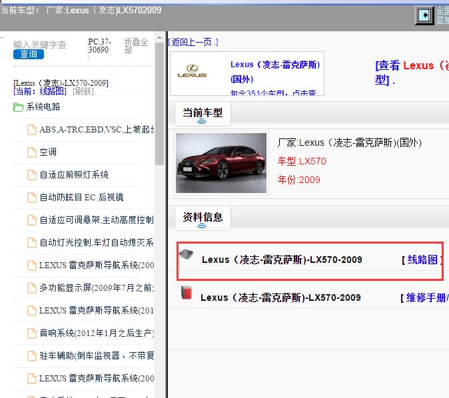The height and width of the screenshot is (398, 449).
Task: Open 自适应前照灯系统 entry
Action: click(x=74, y=174)
